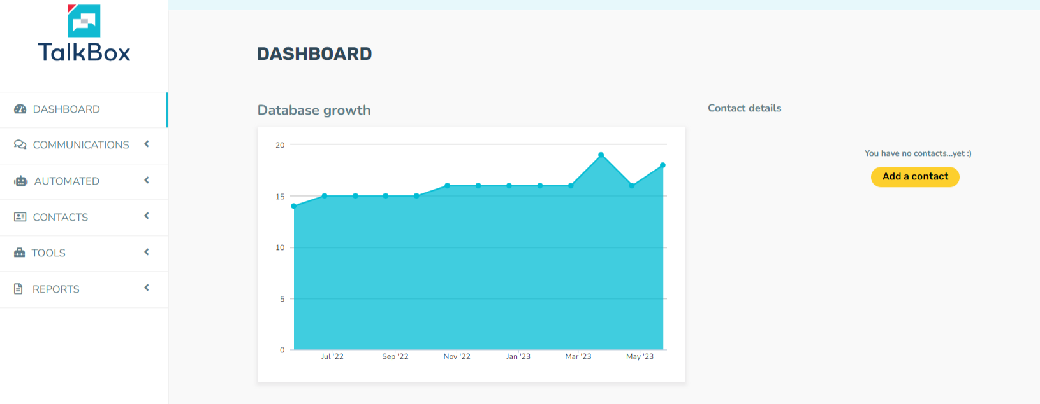
Task: Click the Automated robot icon
Action: [21, 181]
